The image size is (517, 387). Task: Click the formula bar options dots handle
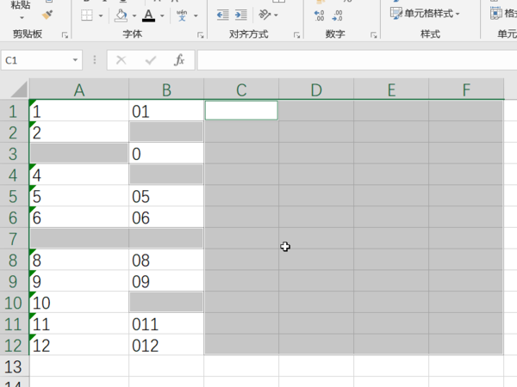pos(95,60)
